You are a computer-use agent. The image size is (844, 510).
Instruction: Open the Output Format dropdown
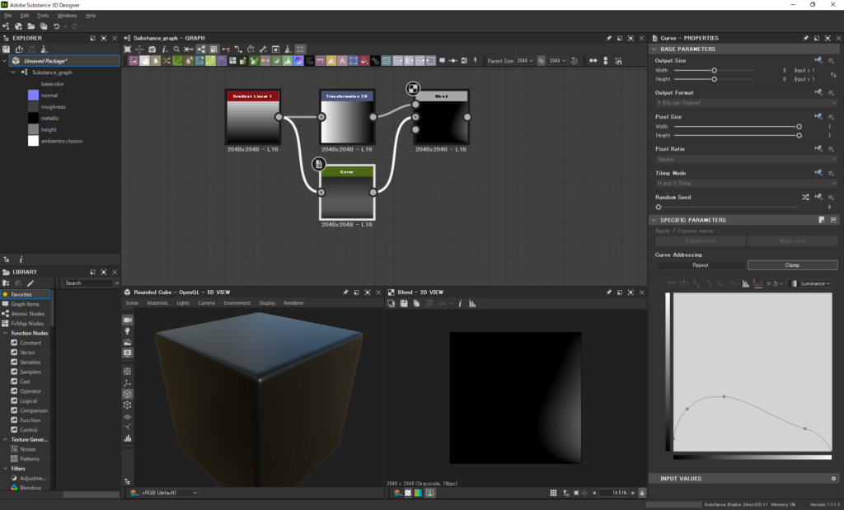point(746,103)
